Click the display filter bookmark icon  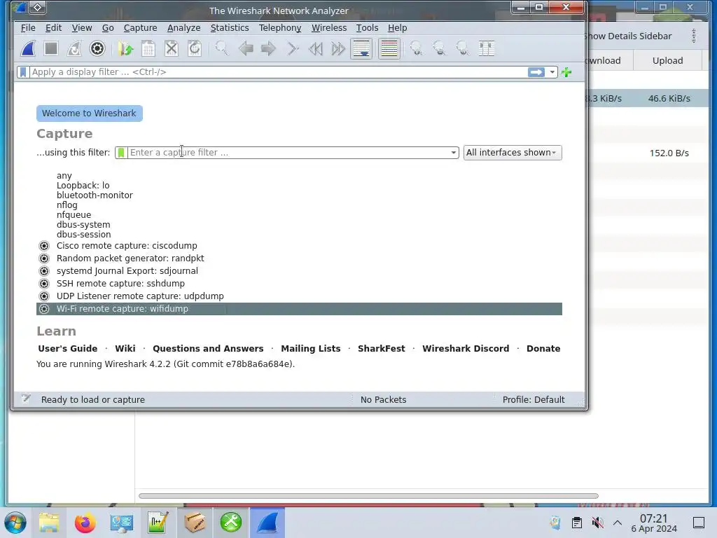pyautogui.click(x=23, y=72)
